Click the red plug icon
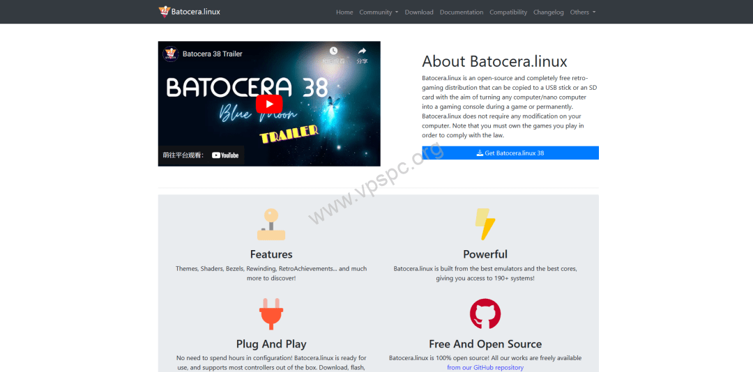 [271, 314]
